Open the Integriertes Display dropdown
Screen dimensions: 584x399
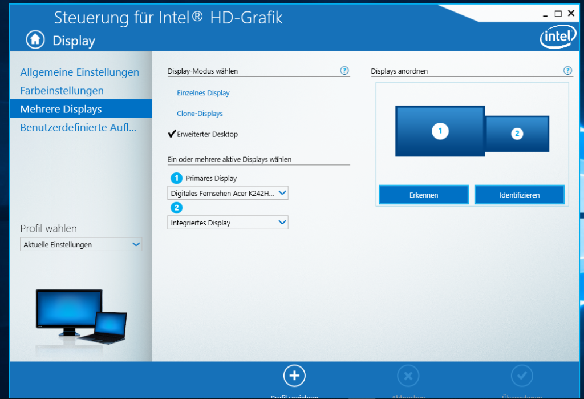[x=228, y=223]
